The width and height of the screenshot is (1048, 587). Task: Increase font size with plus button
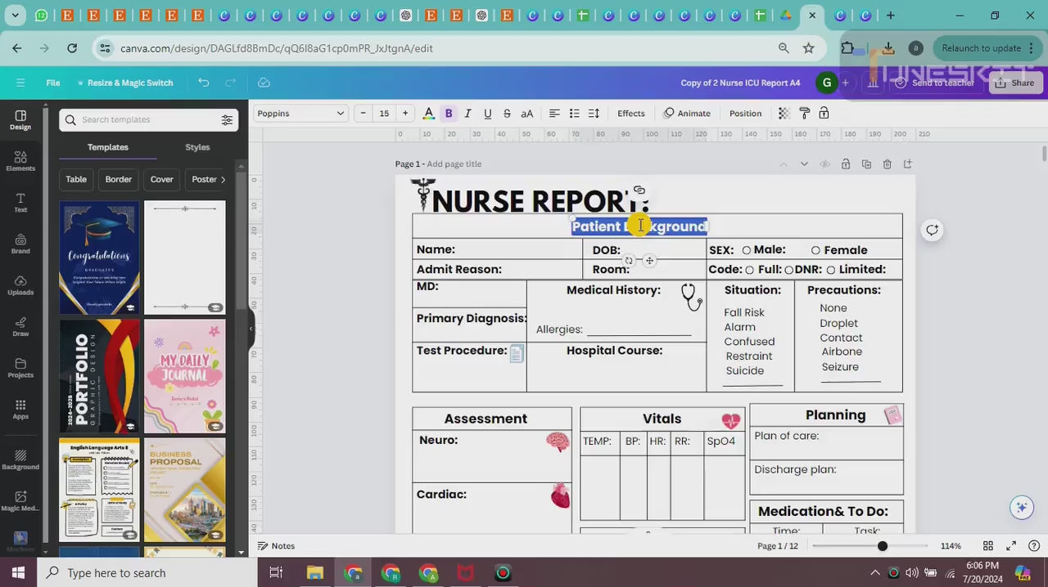click(405, 114)
